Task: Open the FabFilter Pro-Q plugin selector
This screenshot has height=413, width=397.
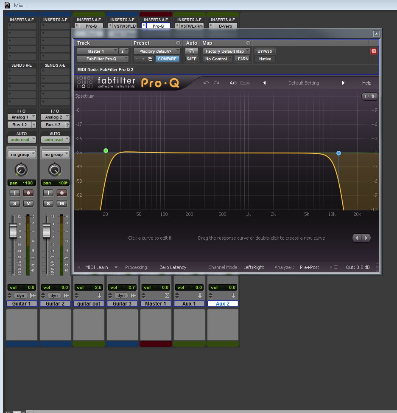Action: click(x=103, y=59)
